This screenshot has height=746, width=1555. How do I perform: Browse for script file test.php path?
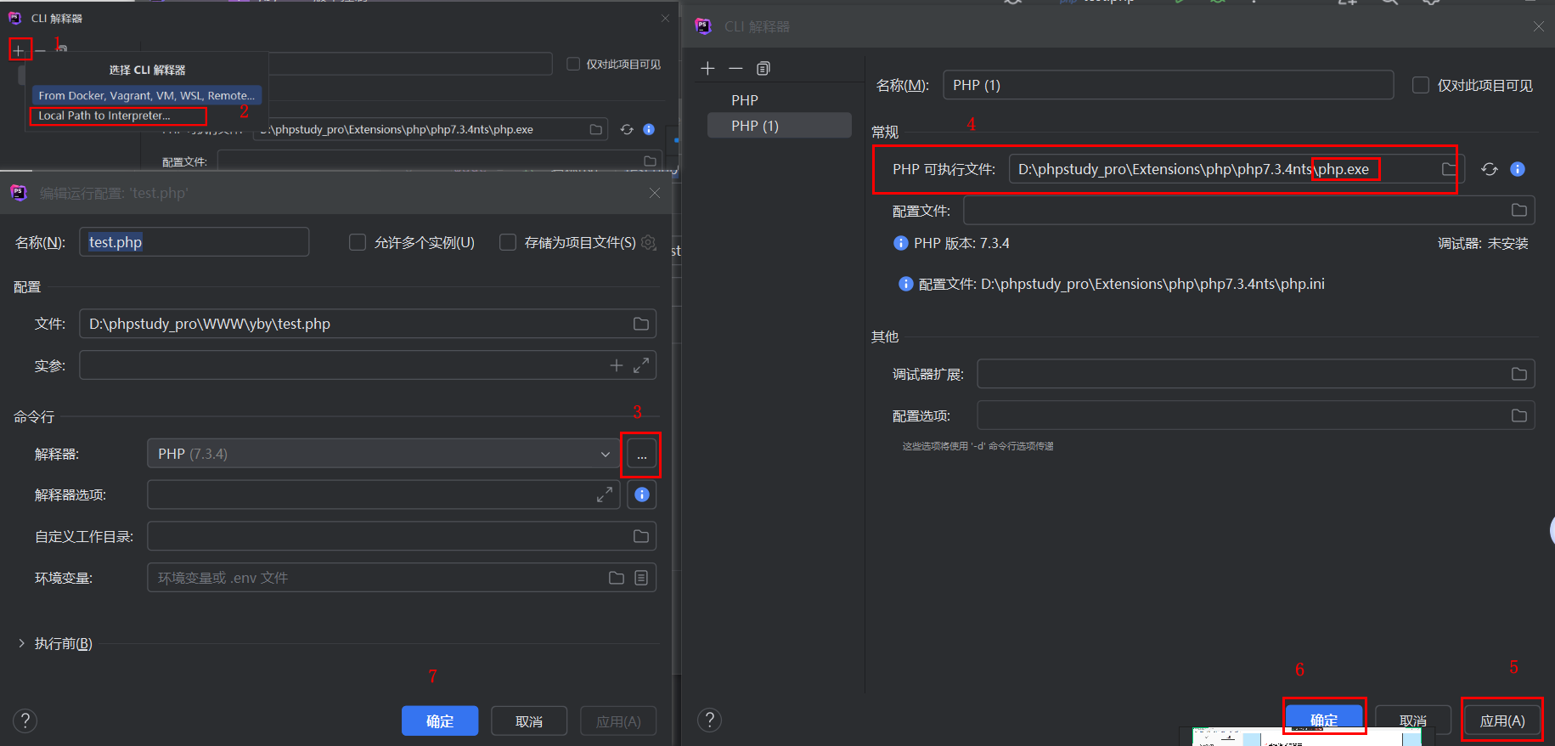pos(641,324)
